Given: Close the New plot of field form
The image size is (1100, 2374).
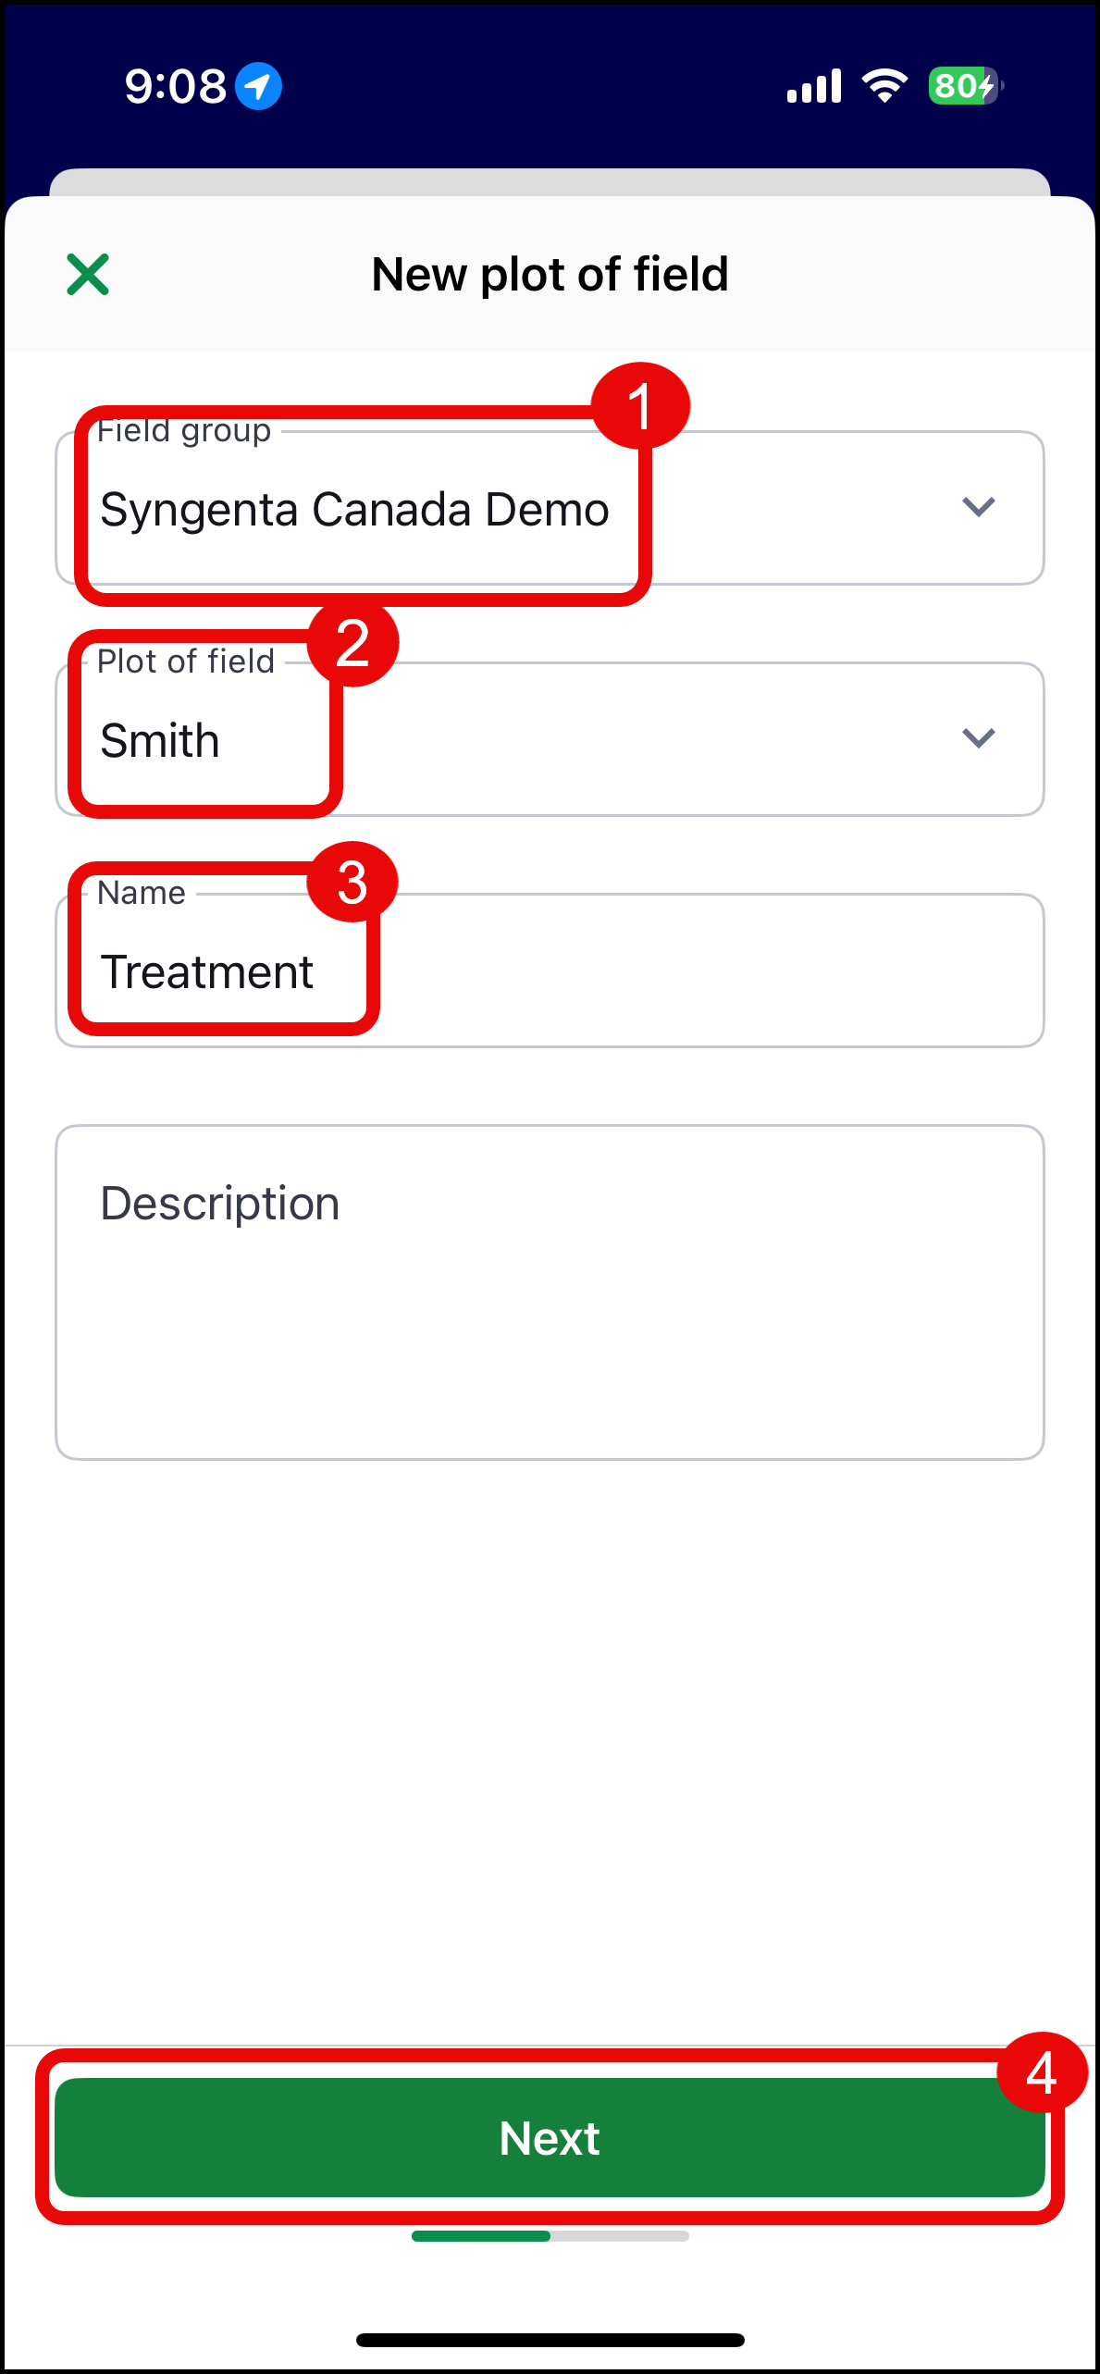Looking at the screenshot, I should pos(88,275).
